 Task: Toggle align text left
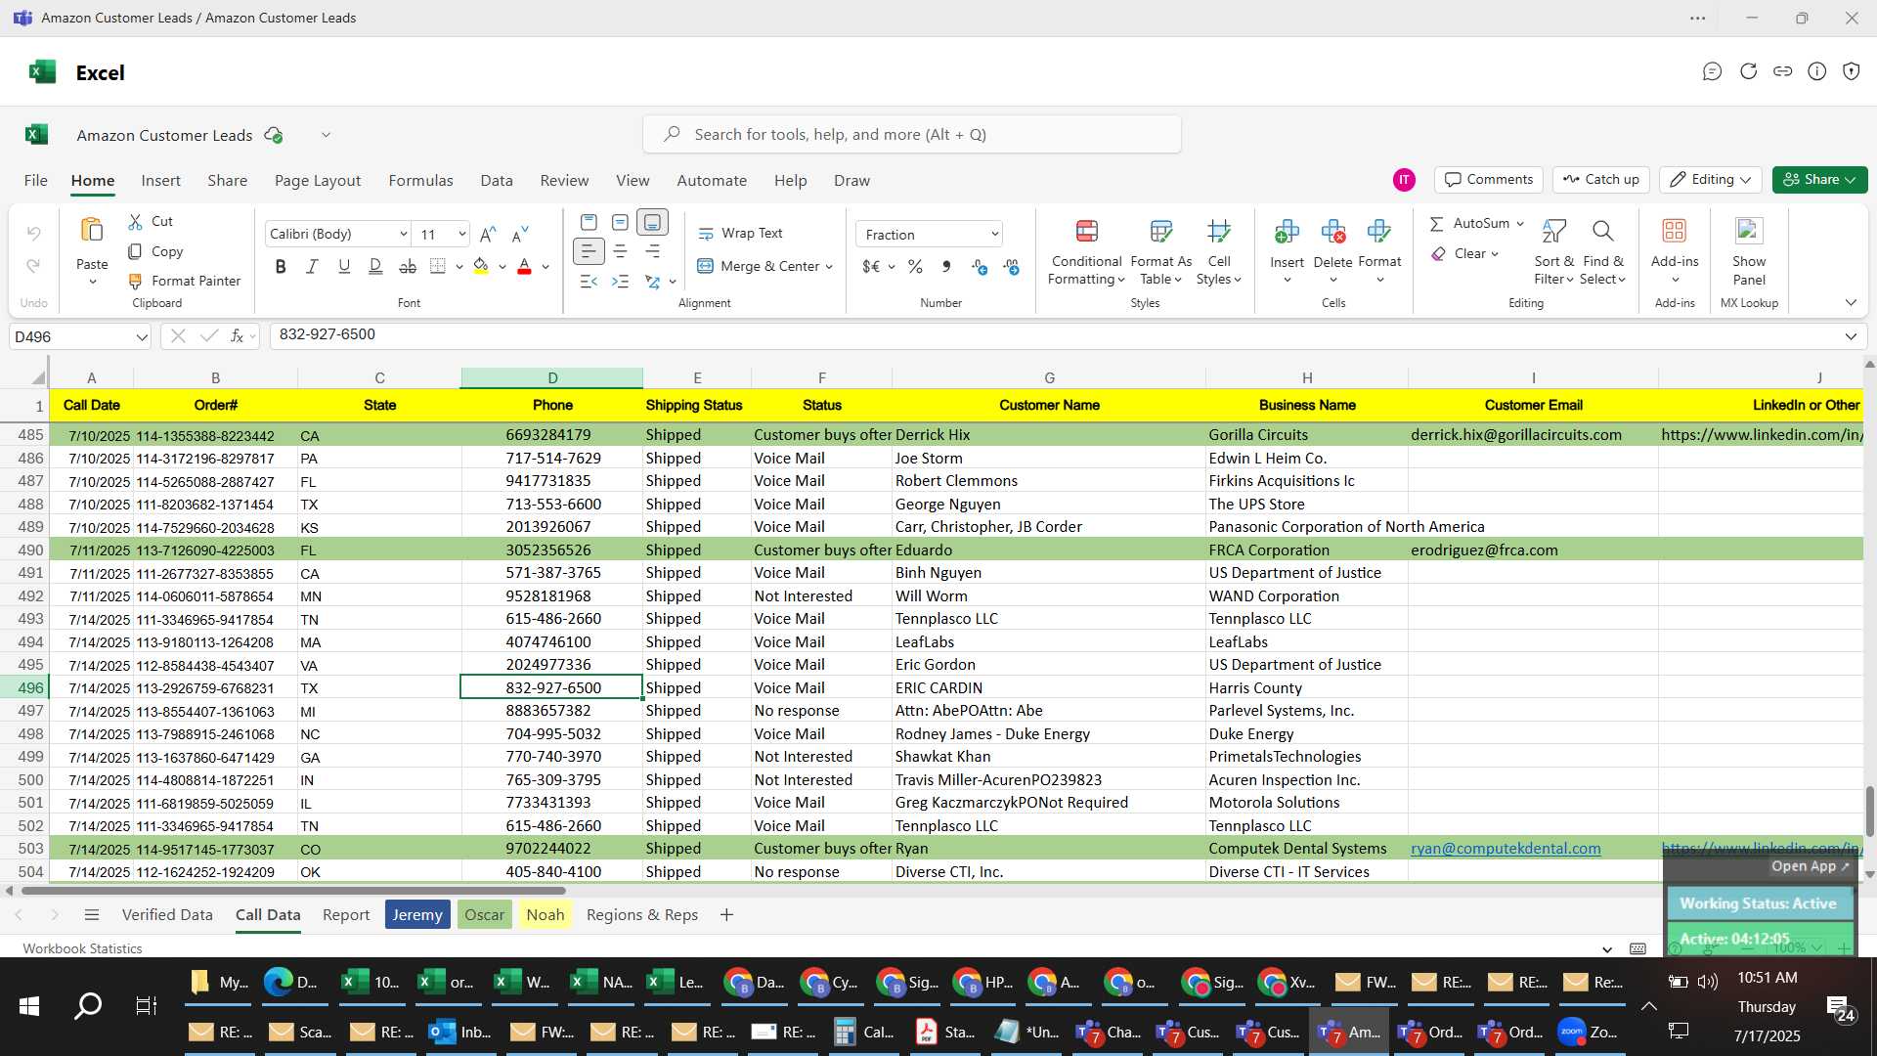tap(589, 252)
